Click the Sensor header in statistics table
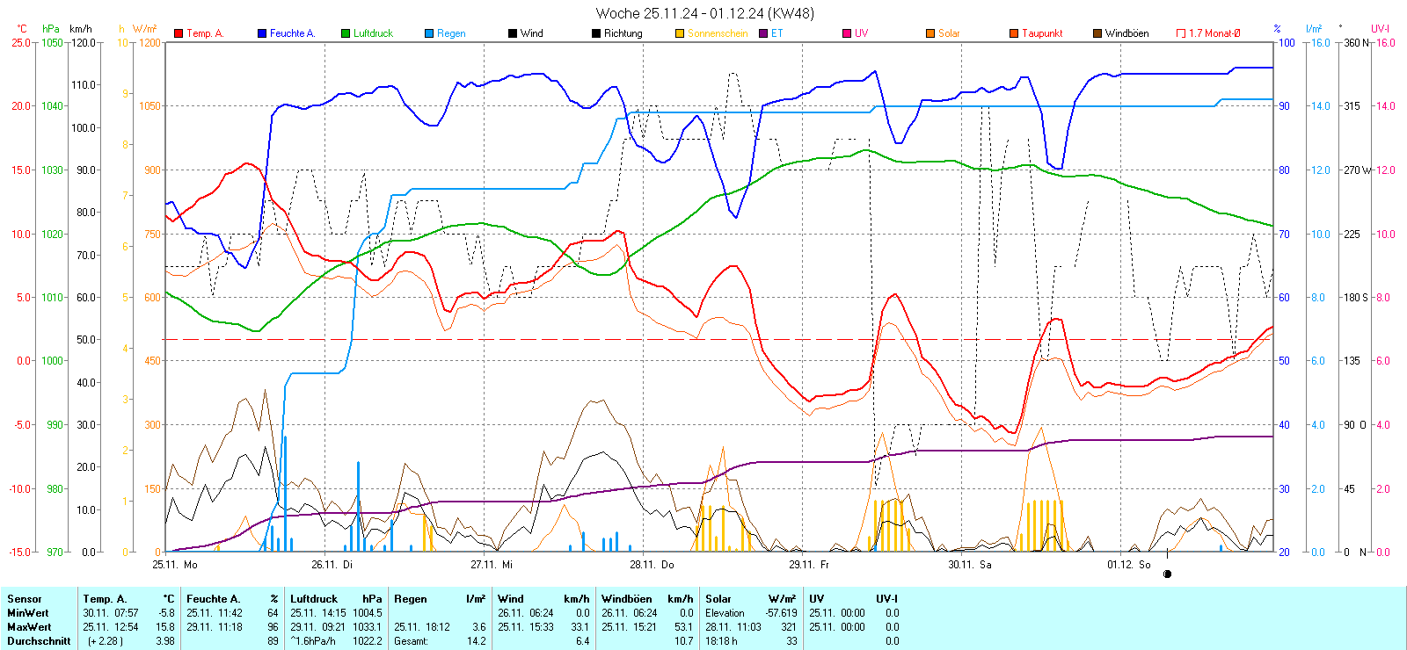Viewport: 1407px width, 650px height. coord(25,599)
